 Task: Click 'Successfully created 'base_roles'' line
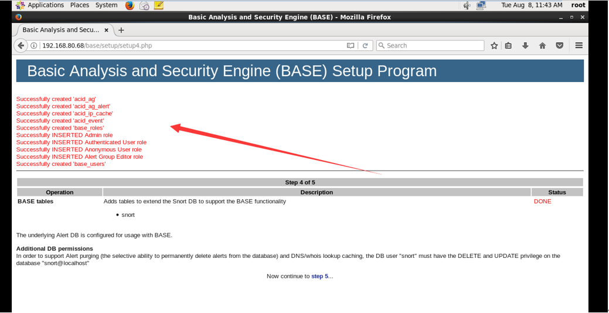click(x=60, y=128)
